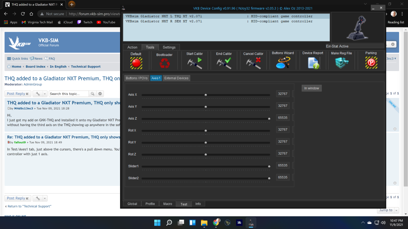Click the In window button
Image resolution: width=408 pixels, height=229 pixels.
(312, 88)
